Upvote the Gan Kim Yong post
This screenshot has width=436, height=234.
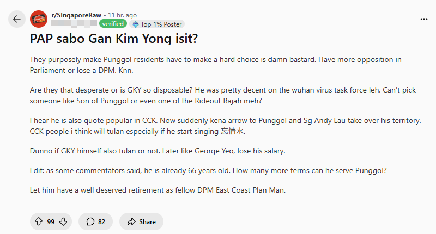tap(39, 221)
